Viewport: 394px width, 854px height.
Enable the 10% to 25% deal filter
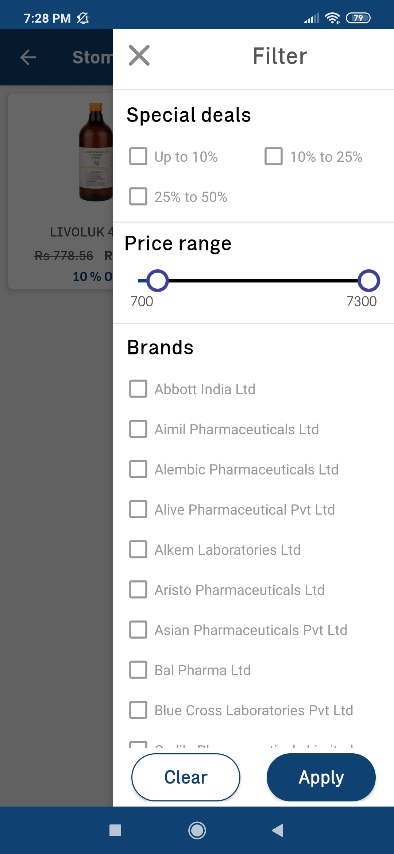click(x=274, y=157)
